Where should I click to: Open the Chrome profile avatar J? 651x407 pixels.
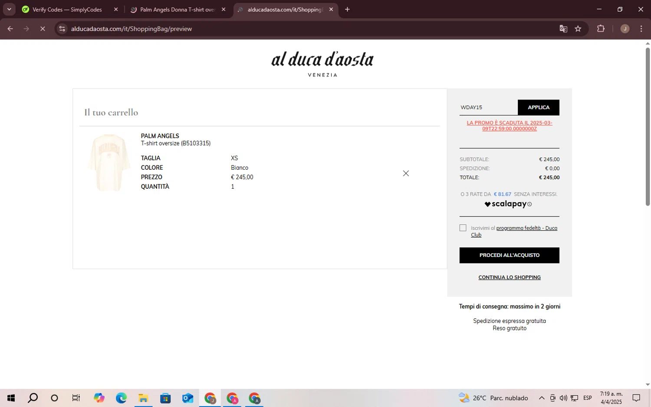(x=625, y=29)
